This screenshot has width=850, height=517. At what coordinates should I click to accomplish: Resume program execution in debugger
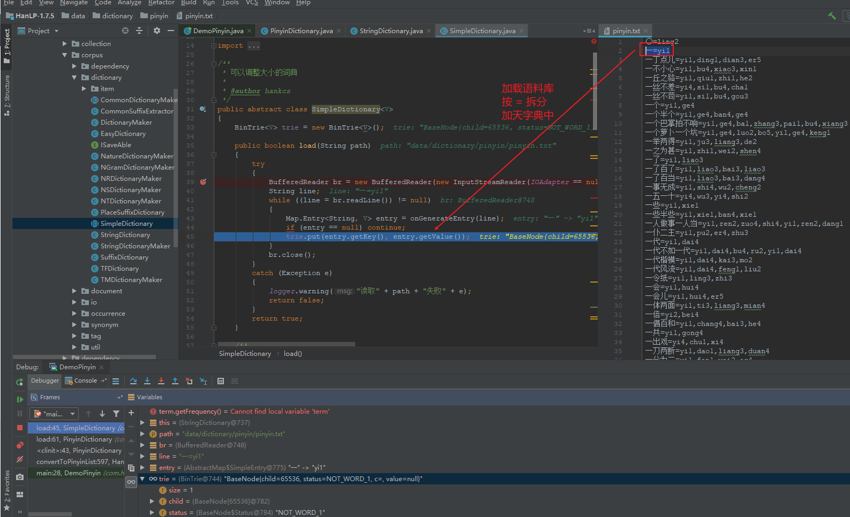click(x=20, y=399)
